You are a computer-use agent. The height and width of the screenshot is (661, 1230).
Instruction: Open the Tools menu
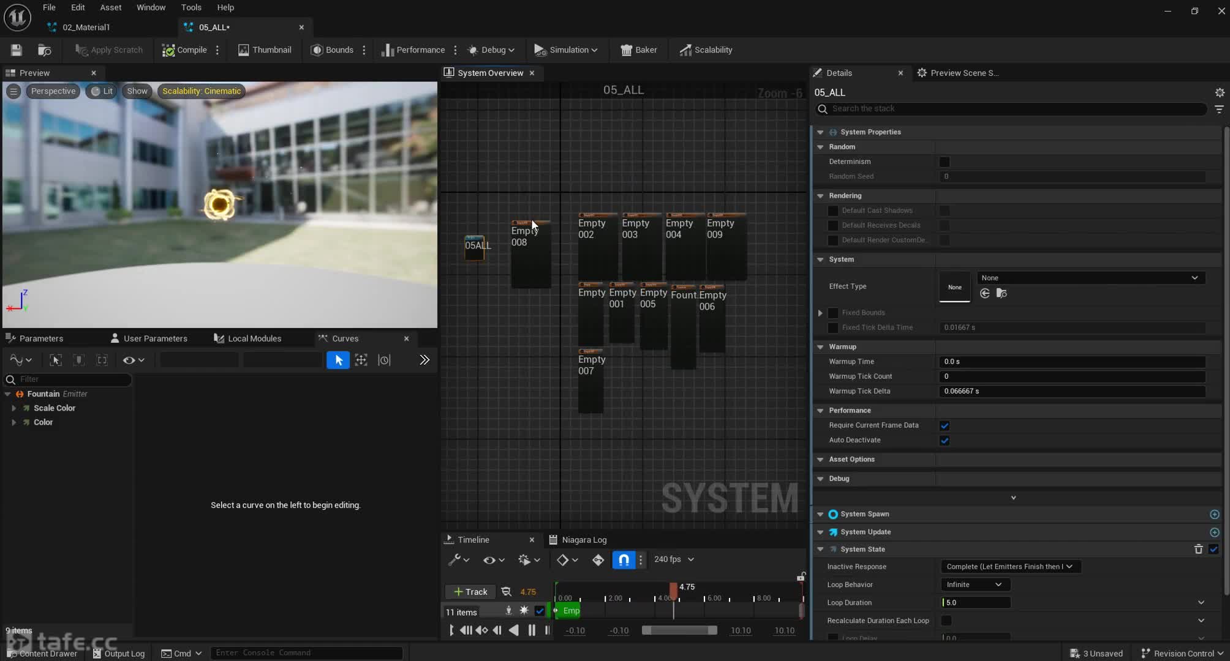tap(191, 7)
